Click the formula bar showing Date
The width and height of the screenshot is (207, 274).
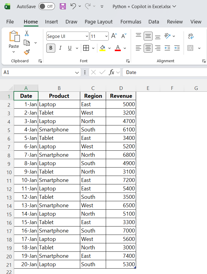pyautogui.click(x=165, y=72)
